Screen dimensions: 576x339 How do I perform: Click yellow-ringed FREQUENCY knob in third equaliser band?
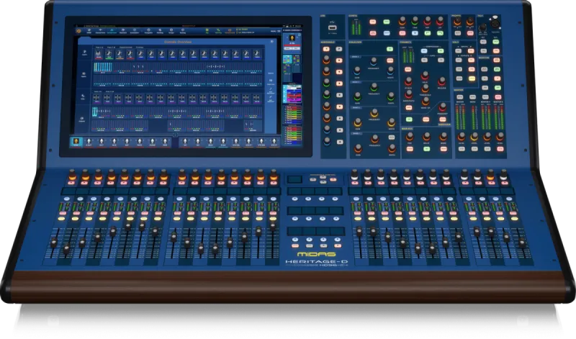pyautogui.click(x=374, y=113)
